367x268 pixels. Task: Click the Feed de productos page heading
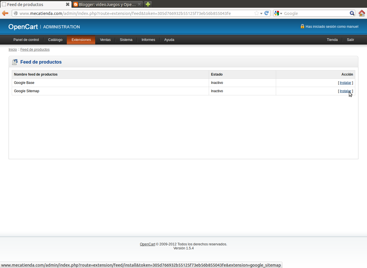click(41, 62)
